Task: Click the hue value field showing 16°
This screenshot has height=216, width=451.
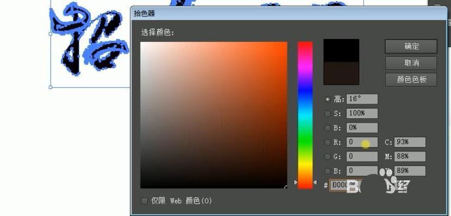Action: coord(362,99)
